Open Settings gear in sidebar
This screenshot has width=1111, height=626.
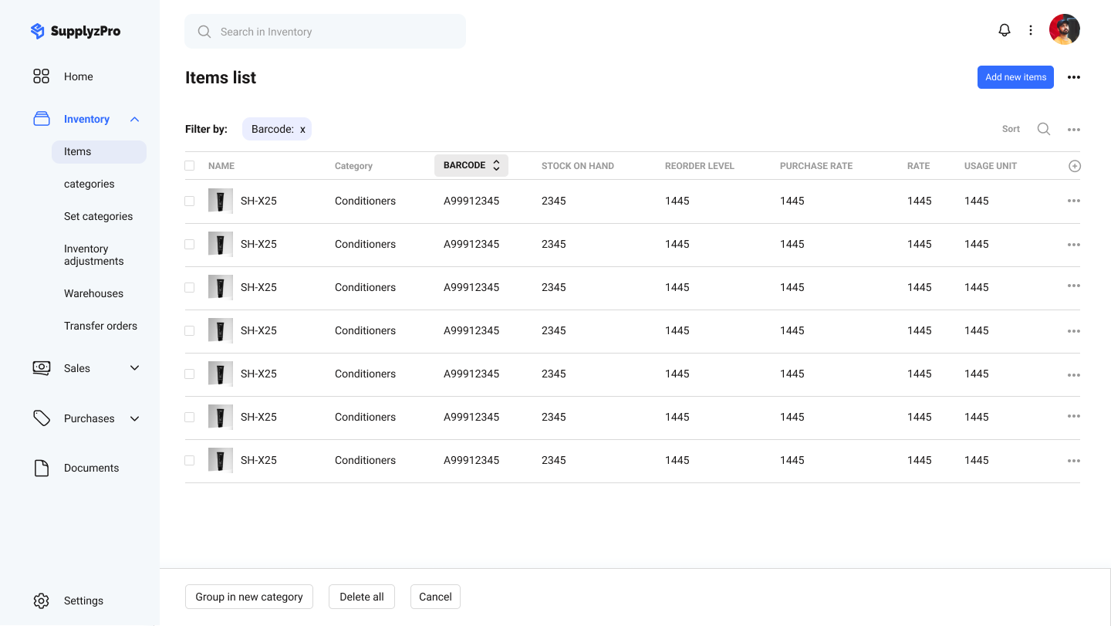point(42,601)
